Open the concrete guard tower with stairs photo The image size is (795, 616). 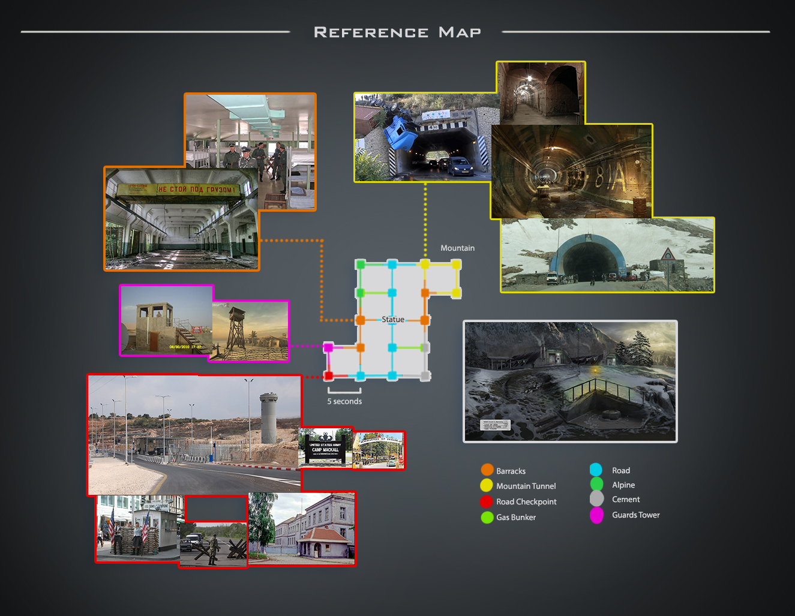click(166, 320)
